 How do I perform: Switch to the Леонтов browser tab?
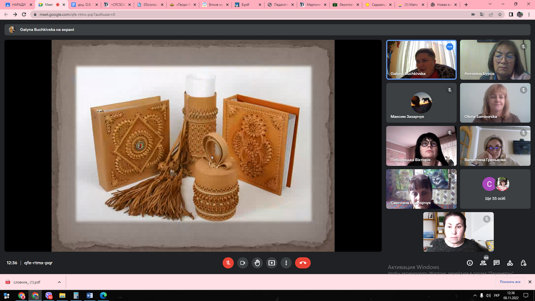point(346,5)
